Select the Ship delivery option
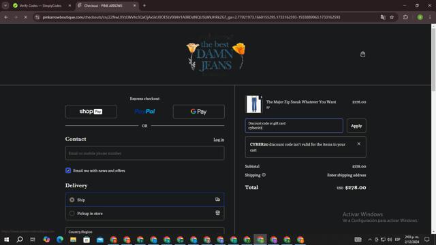This screenshot has height=245, width=436. click(x=144, y=199)
